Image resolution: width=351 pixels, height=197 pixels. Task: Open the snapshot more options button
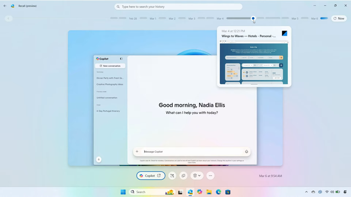tap(210, 176)
